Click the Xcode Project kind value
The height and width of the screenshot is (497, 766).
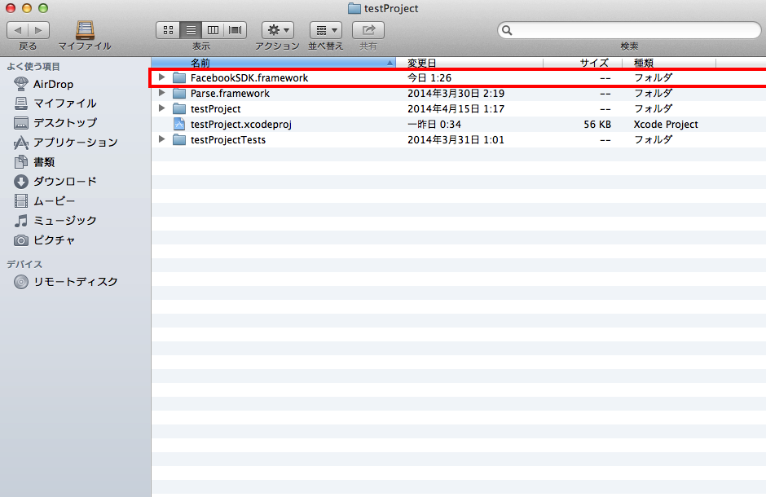[x=666, y=125]
